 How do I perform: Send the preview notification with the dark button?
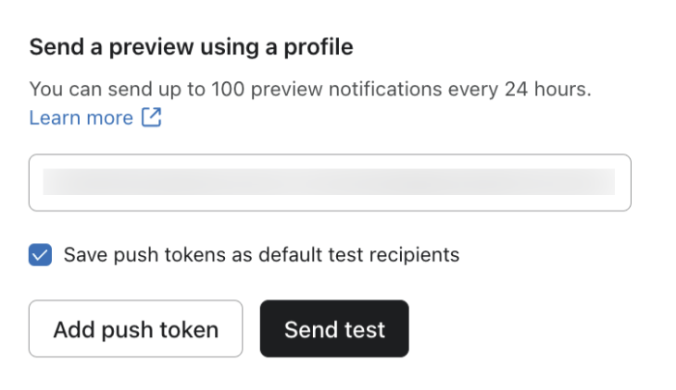(x=334, y=329)
